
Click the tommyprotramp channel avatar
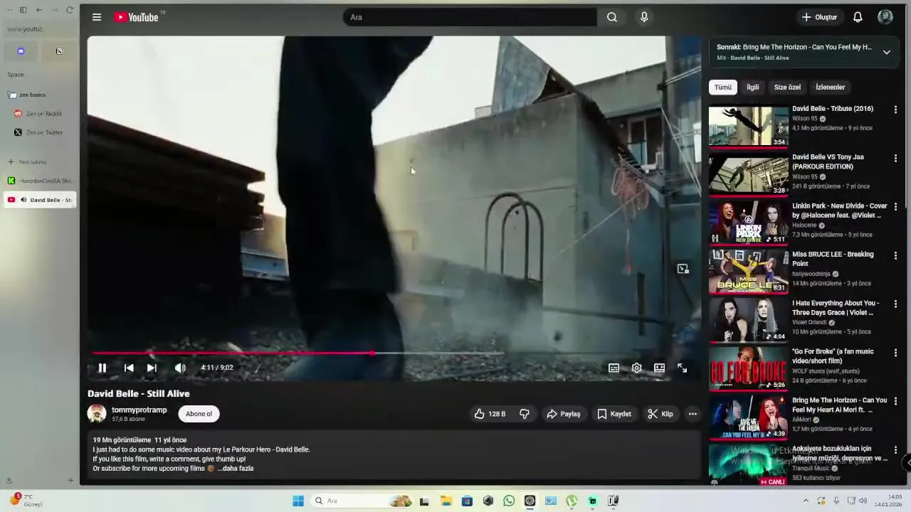97,414
